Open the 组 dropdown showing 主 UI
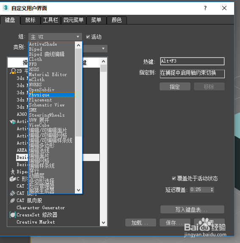The height and width of the screenshot is (243, 240). tap(55, 37)
